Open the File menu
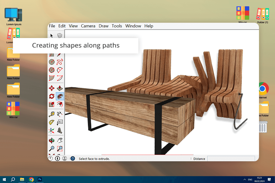Viewport: 275px width, 183px height. click(x=52, y=26)
